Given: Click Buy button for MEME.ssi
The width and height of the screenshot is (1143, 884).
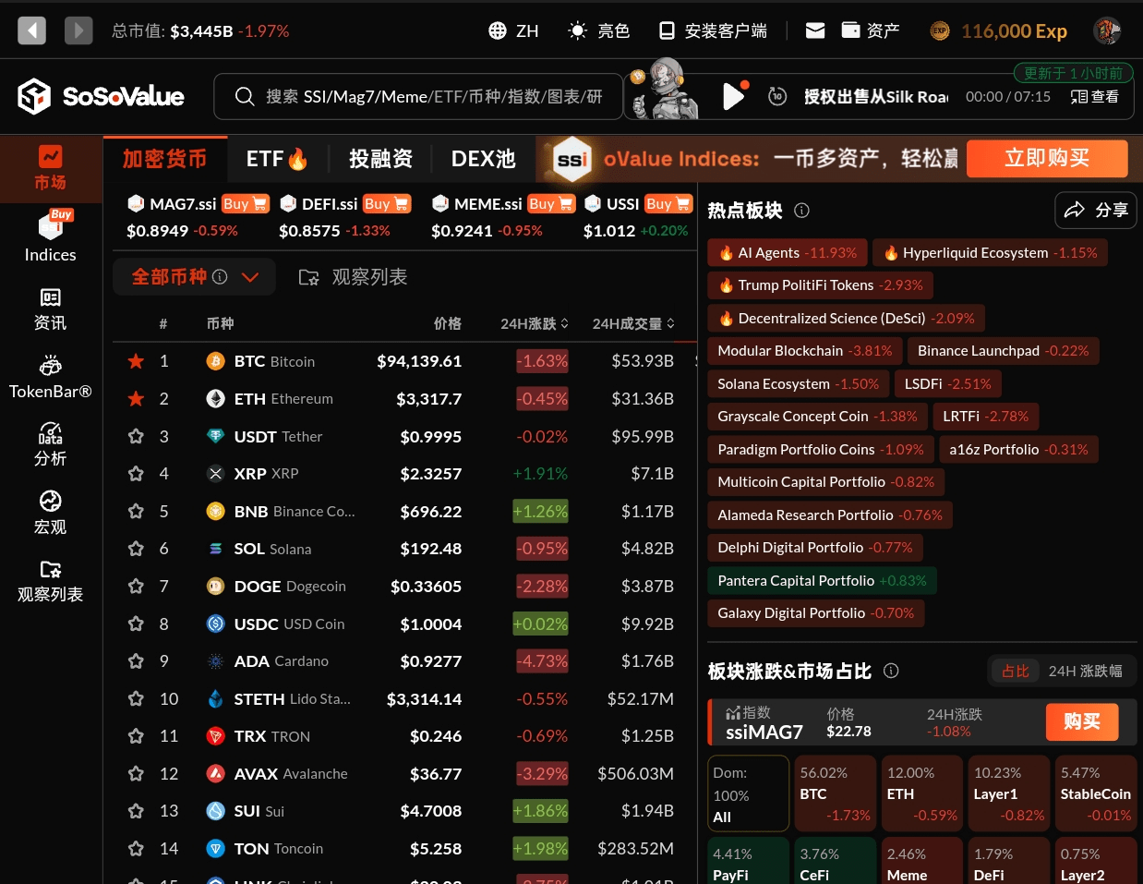Looking at the screenshot, I should (x=551, y=204).
